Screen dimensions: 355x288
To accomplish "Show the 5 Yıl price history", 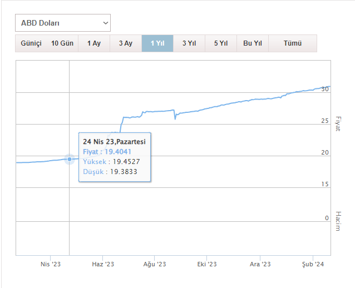I will (x=221, y=43).
